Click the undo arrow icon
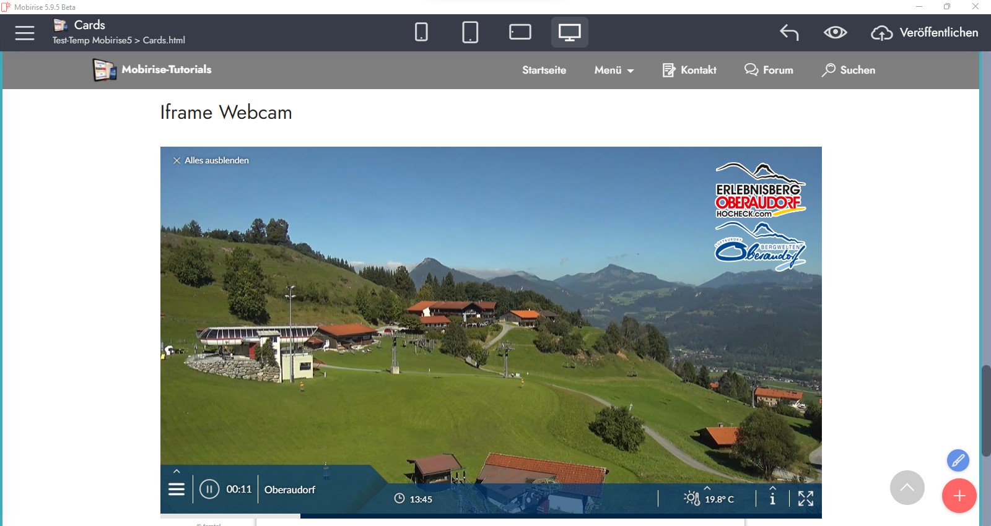 pos(789,32)
